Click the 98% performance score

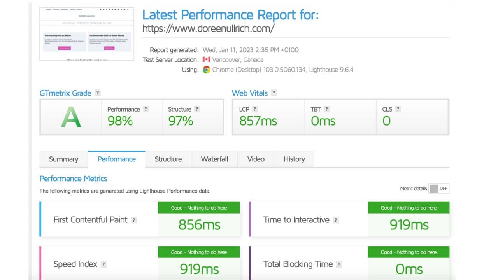[120, 121]
